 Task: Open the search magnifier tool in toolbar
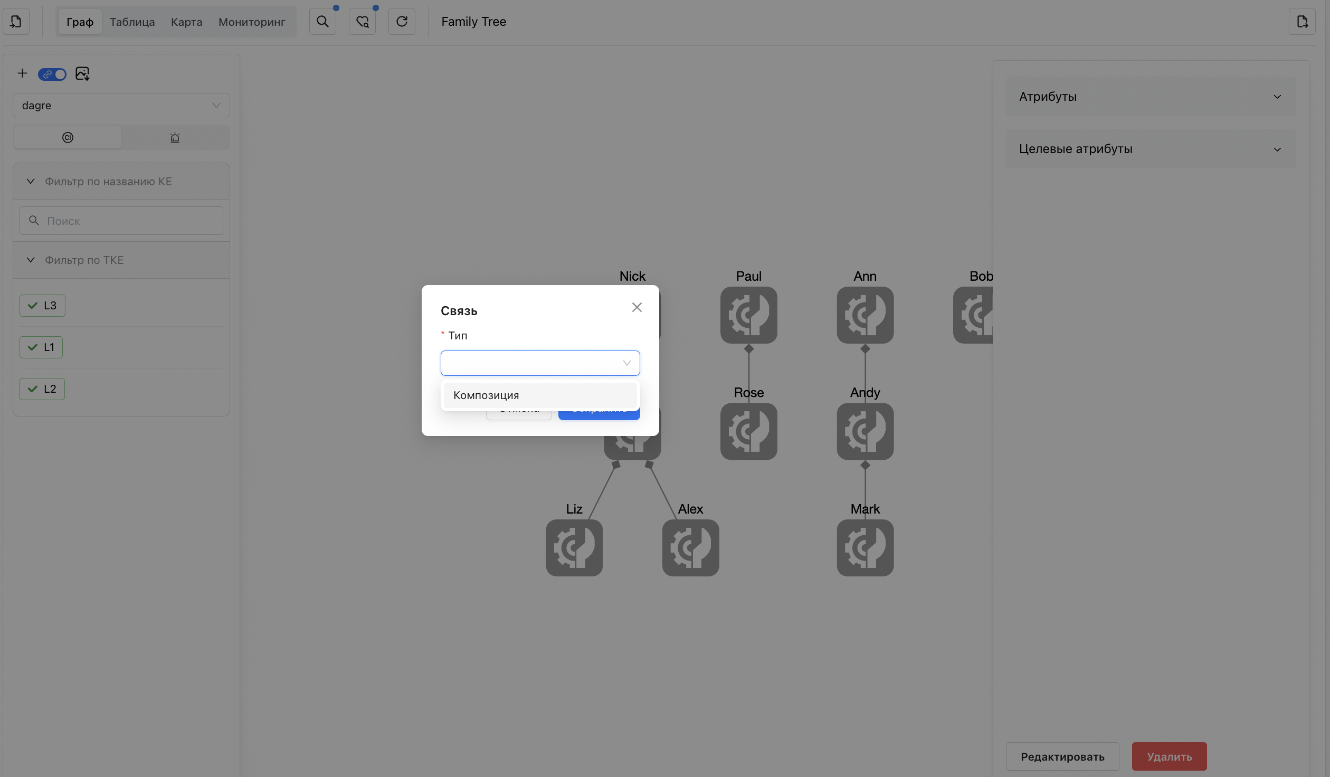tap(322, 22)
